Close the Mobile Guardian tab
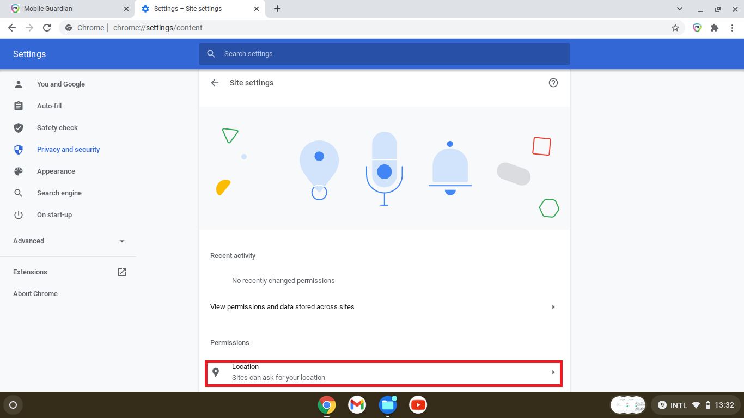The width and height of the screenshot is (744, 418). pos(126,9)
